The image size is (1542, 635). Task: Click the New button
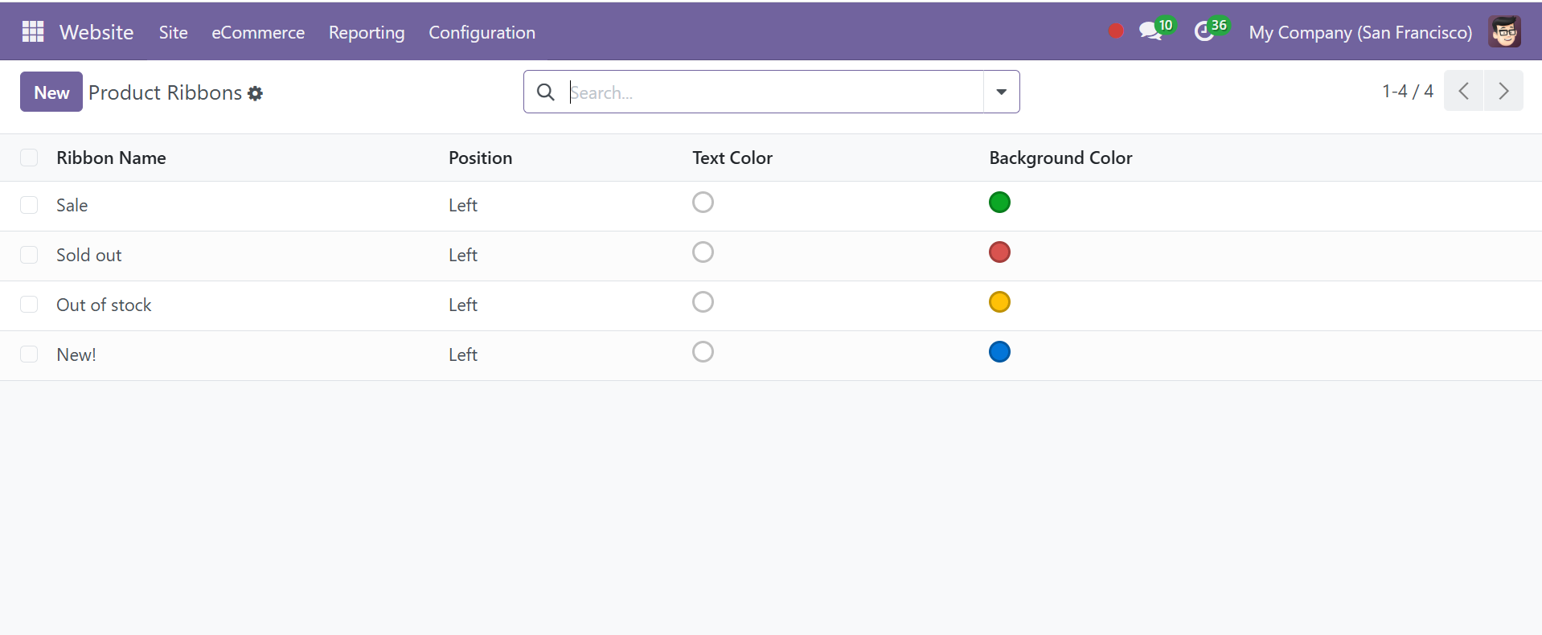click(51, 92)
